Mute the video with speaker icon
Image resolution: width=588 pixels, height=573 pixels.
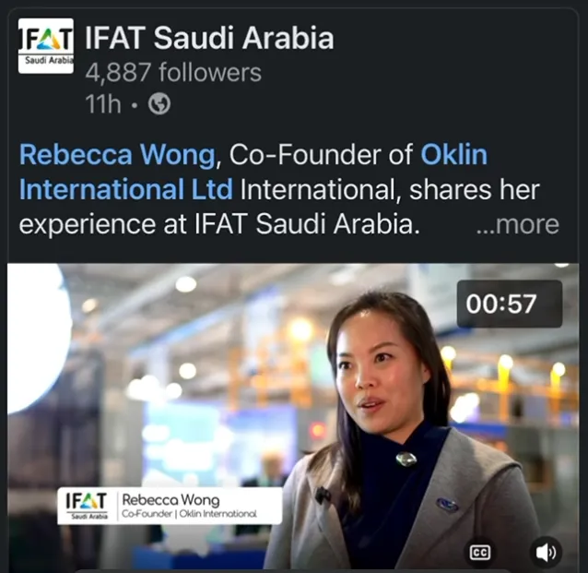tap(546, 553)
